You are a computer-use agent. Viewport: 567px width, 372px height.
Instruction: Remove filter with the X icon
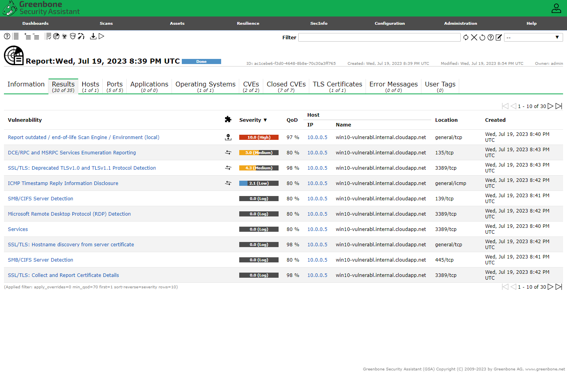[474, 37]
